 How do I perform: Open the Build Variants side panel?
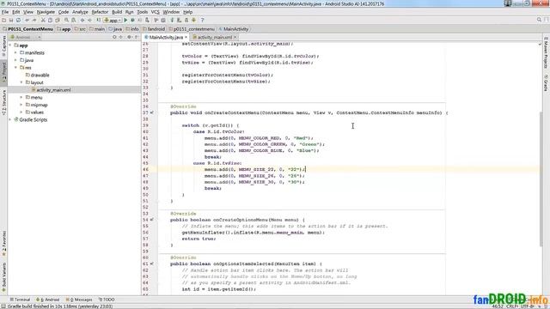click(3, 277)
